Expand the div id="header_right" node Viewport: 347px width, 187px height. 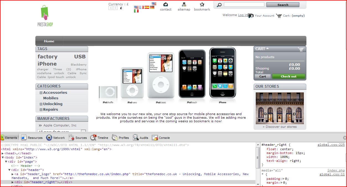tap(13, 182)
